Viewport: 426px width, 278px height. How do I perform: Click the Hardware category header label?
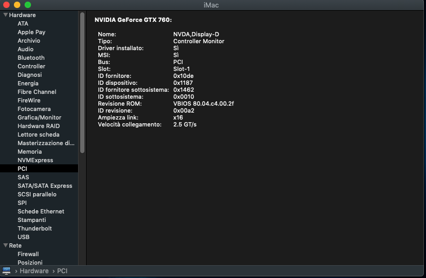(22, 15)
